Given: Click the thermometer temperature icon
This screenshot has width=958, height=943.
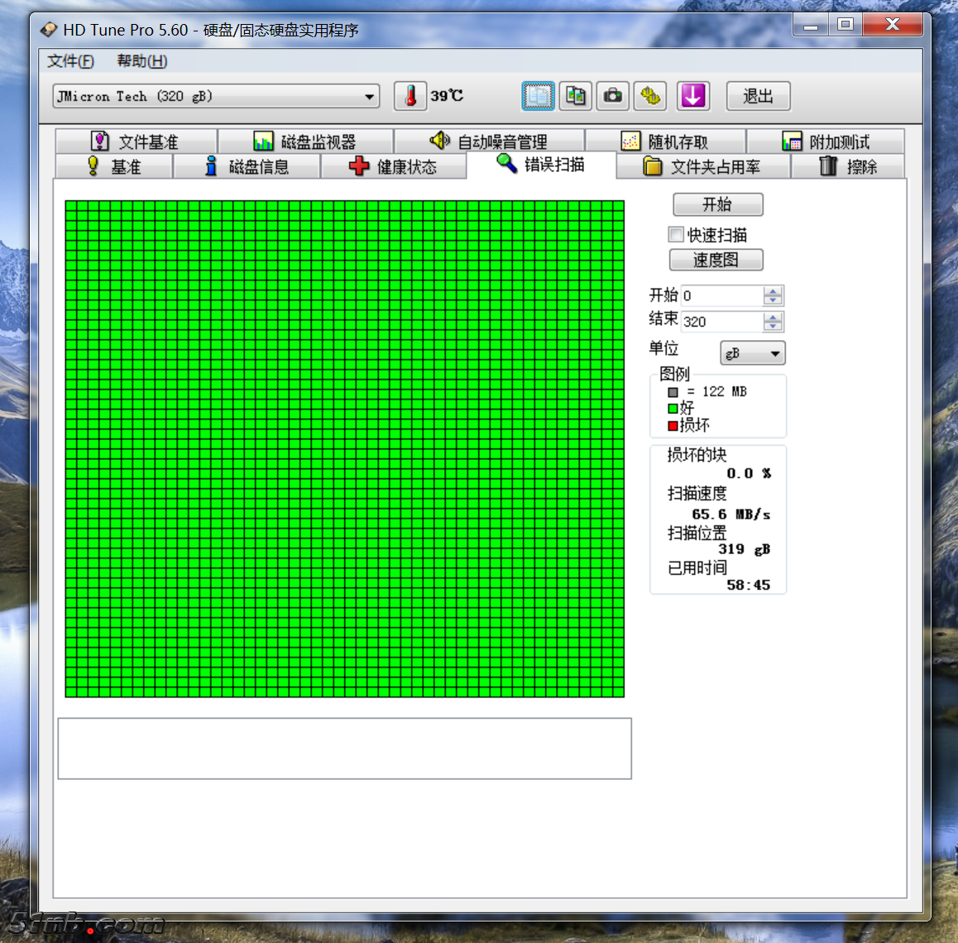Looking at the screenshot, I should point(410,96).
